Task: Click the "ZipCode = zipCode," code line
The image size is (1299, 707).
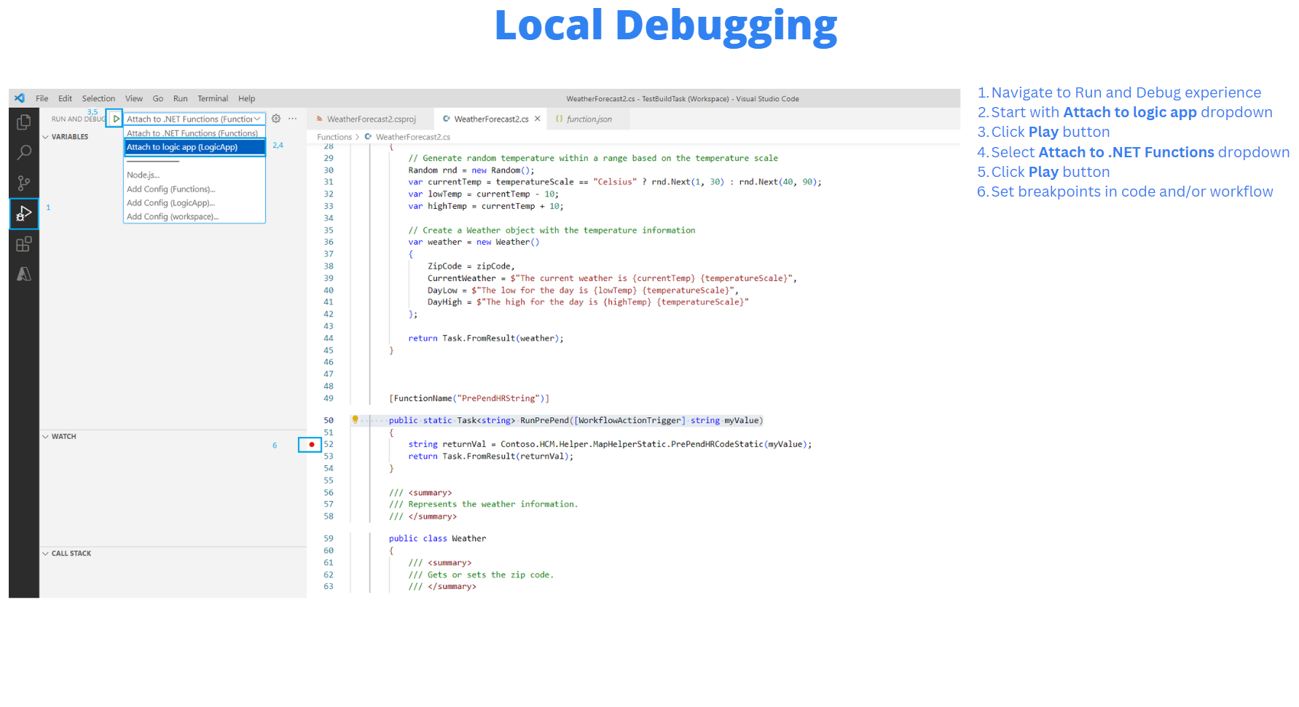Action: pos(471,266)
